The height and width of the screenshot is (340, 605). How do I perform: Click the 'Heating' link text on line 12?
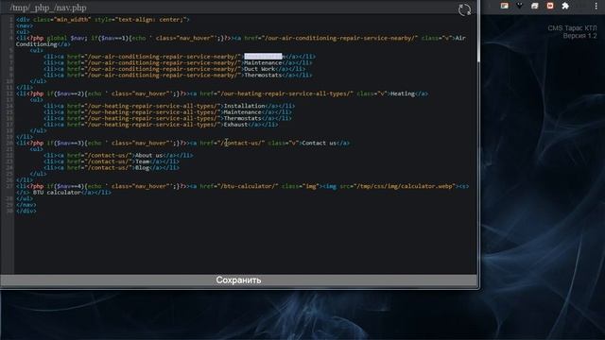pos(403,93)
